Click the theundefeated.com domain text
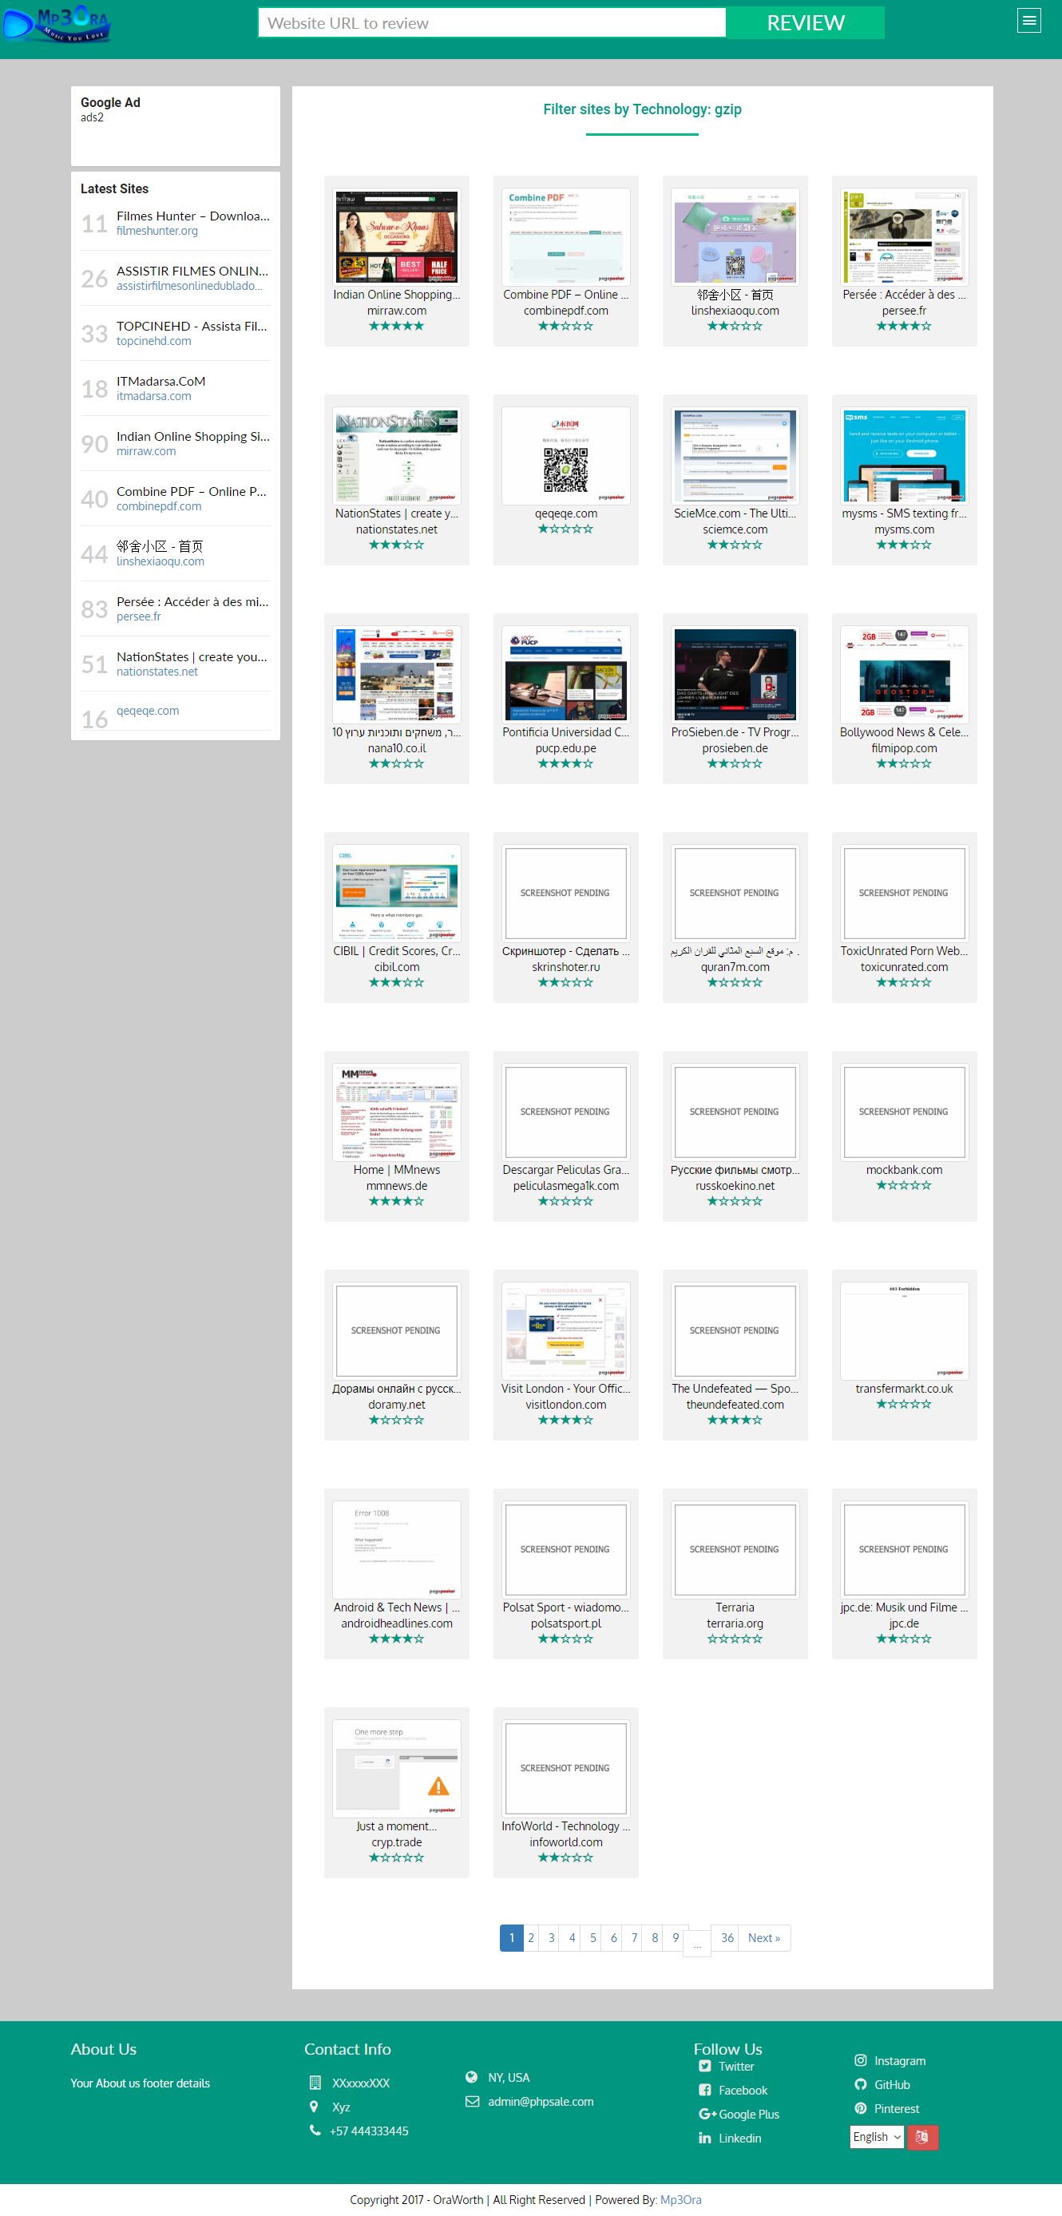The image size is (1062, 2216). pyautogui.click(x=735, y=1405)
